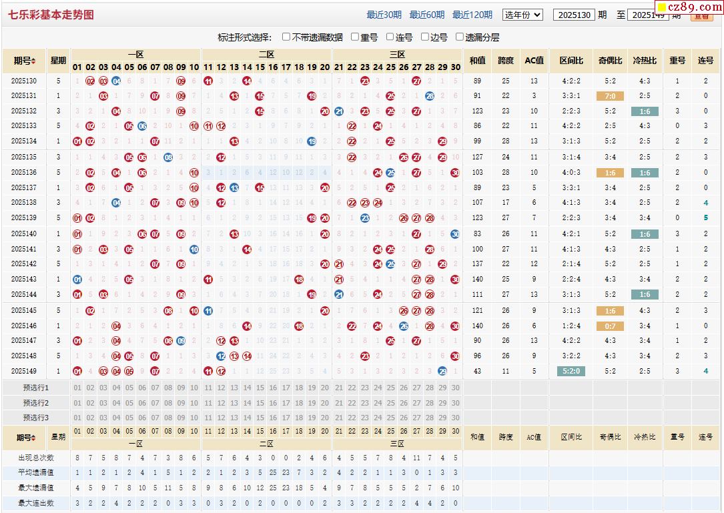Show 最近30期 results
The height and width of the screenshot is (513, 724).
(x=384, y=15)
